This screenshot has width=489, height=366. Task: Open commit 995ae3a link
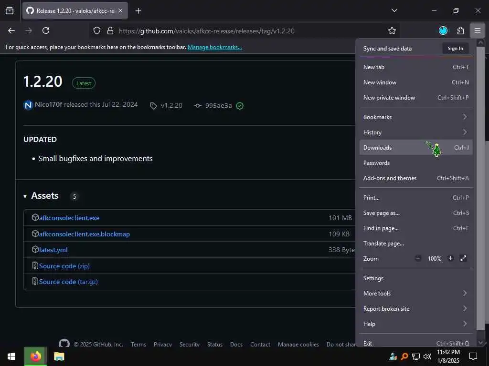point(219,106)
